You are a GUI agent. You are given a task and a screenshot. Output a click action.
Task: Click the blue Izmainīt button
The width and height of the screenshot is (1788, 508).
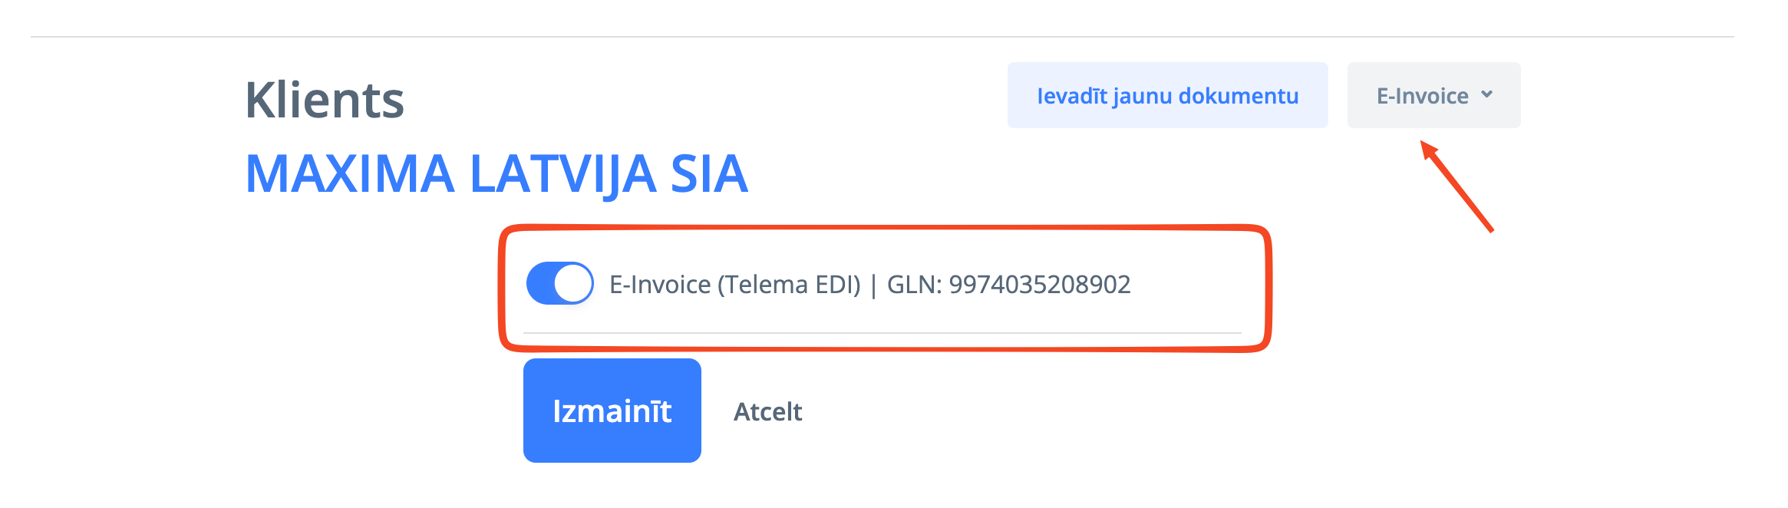pyautogui.click(x=612, y=411)
